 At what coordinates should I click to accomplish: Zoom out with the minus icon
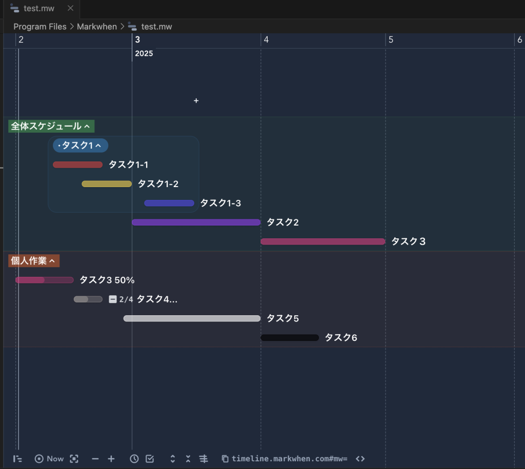point(95,459)
